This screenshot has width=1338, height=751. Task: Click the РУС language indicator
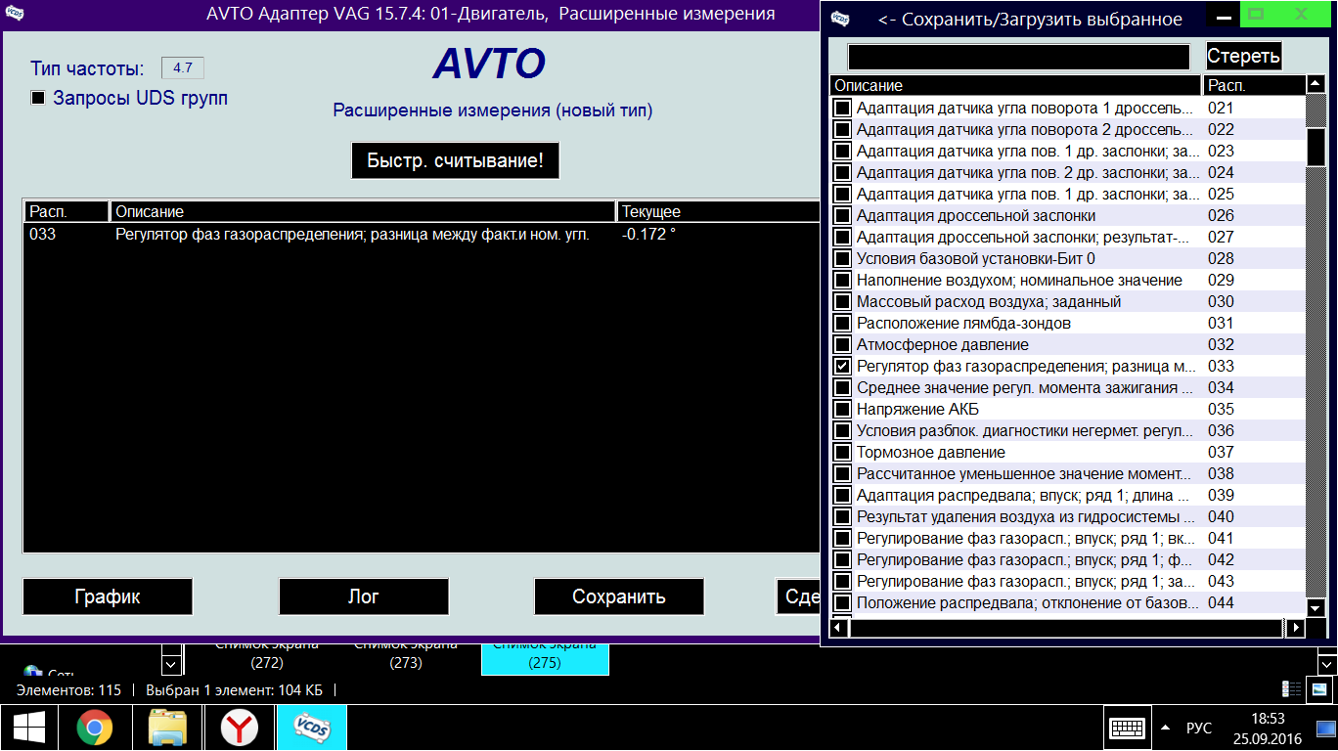click(x=1198, y=729)
